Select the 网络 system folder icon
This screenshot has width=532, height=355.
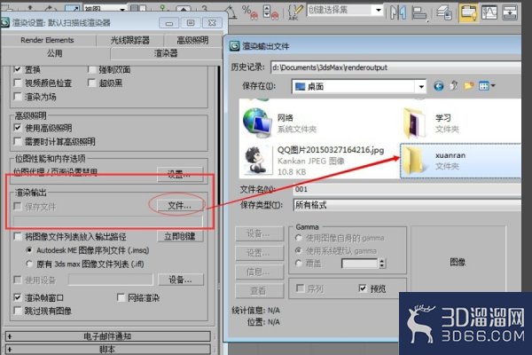point(257,122)
